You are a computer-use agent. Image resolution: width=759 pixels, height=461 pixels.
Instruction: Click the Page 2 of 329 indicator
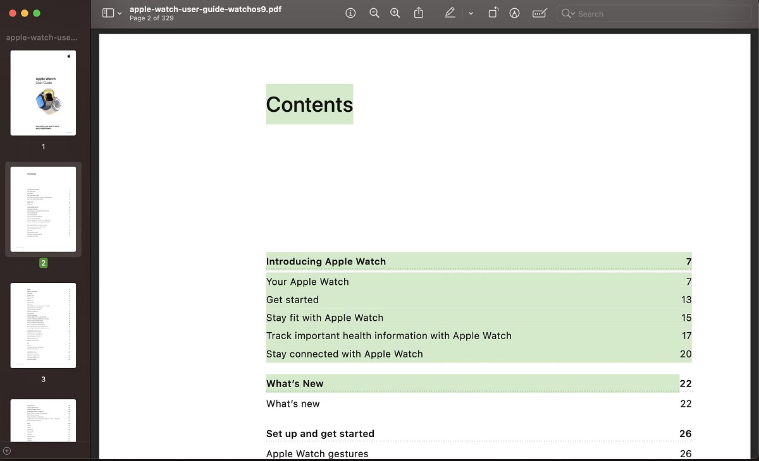pos(152,18)
